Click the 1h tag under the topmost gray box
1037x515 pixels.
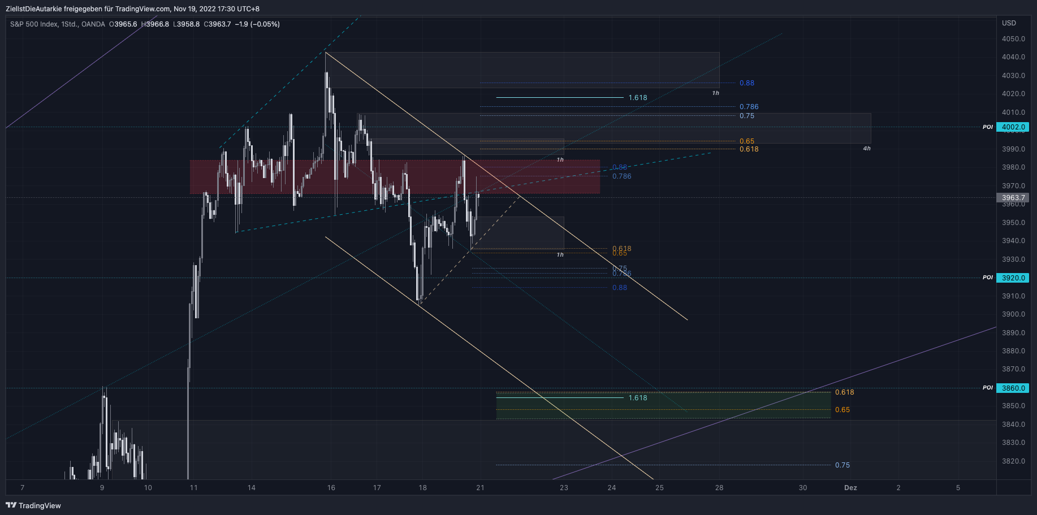pos(716,93)
